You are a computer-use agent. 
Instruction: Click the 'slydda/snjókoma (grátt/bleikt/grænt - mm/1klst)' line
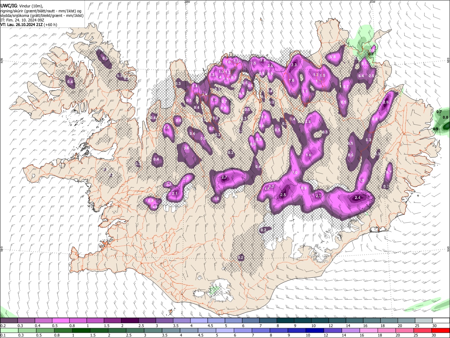point(42,15)
